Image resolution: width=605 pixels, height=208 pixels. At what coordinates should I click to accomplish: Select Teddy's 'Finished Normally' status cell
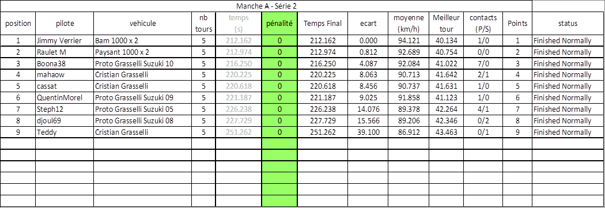(x=568, y=133)
